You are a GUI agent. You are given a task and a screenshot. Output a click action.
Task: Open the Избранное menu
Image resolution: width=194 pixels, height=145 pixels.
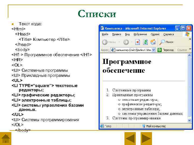(140, 34)
